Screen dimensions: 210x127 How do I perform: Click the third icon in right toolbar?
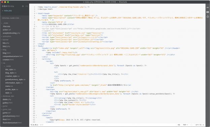tap(208, 16)
